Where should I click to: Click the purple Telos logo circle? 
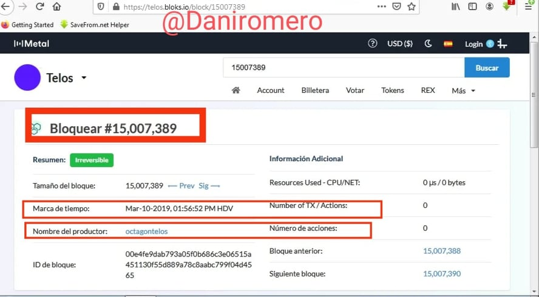point(27,77)
